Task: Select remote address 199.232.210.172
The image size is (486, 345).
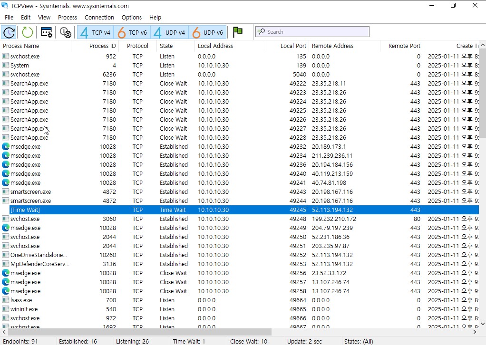Action: pos(334,219)
